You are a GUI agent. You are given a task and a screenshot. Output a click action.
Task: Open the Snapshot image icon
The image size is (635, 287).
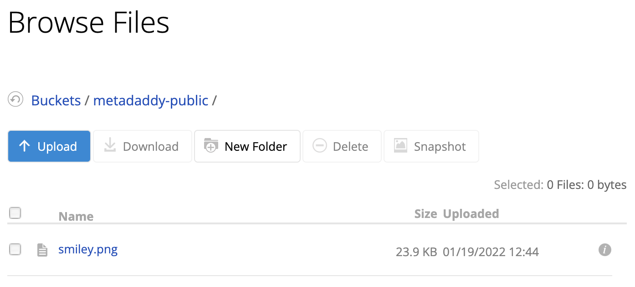pos(400,146)
